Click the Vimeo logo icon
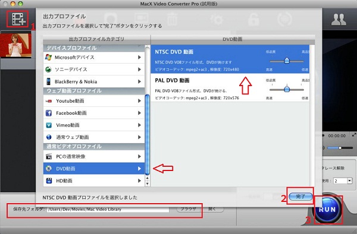This screenshot has width=357, height=234. coord(49,125)
